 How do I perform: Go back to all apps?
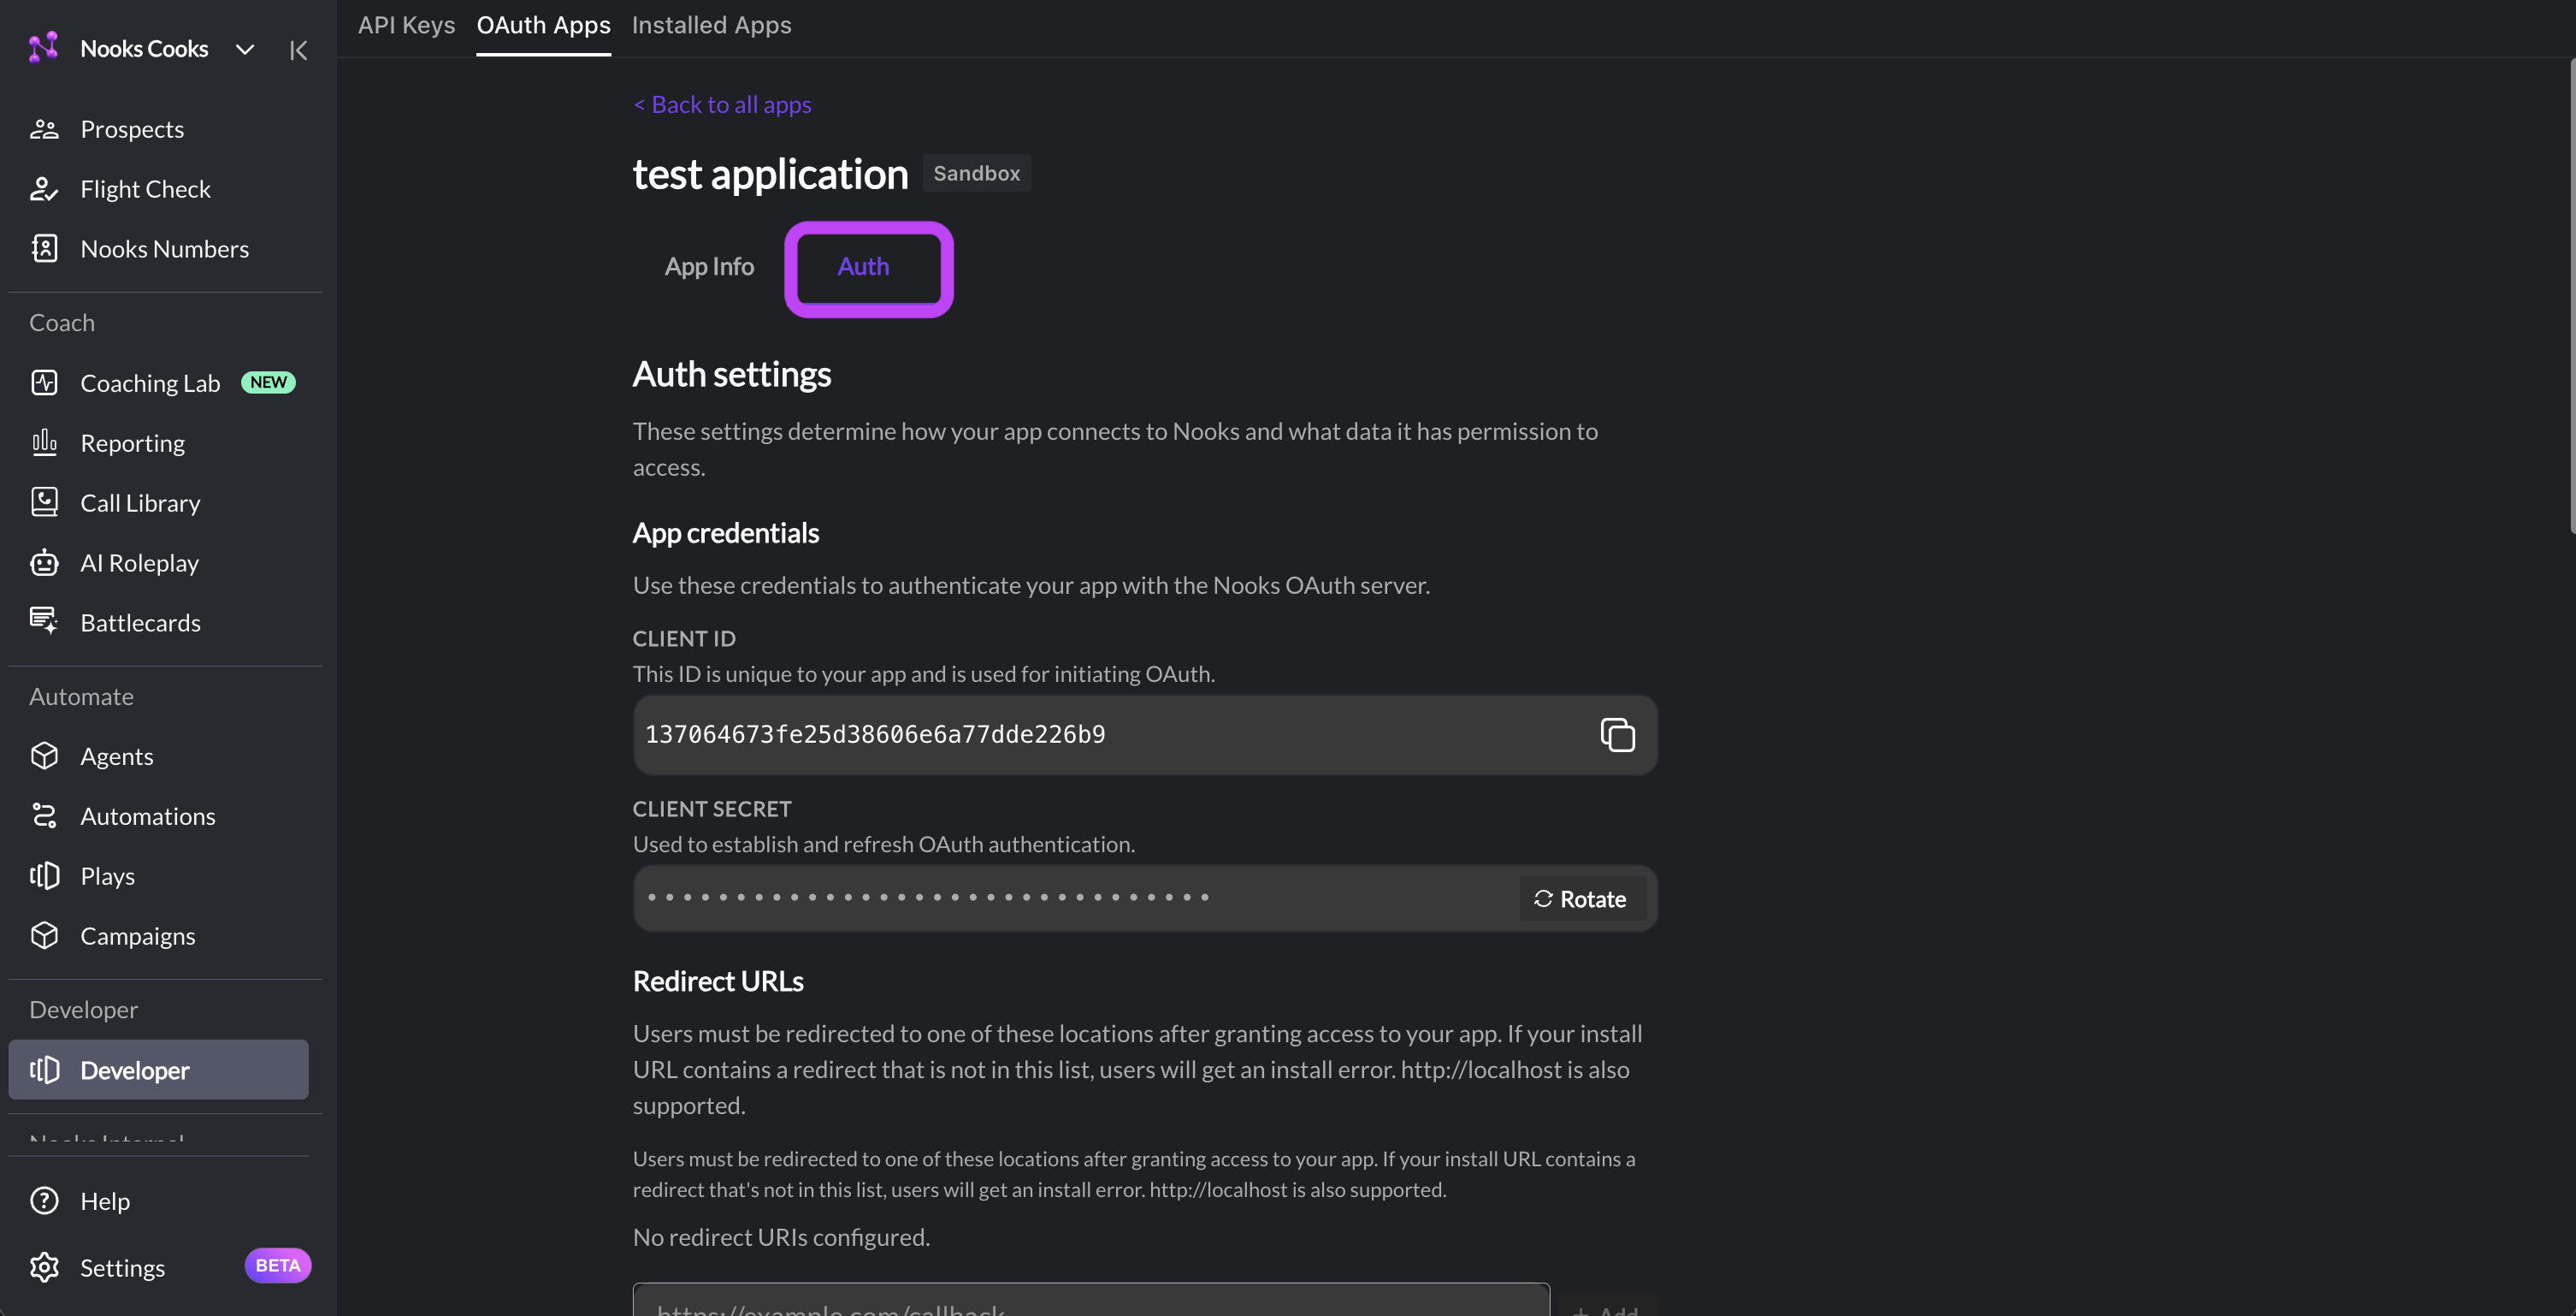point(722,104)
